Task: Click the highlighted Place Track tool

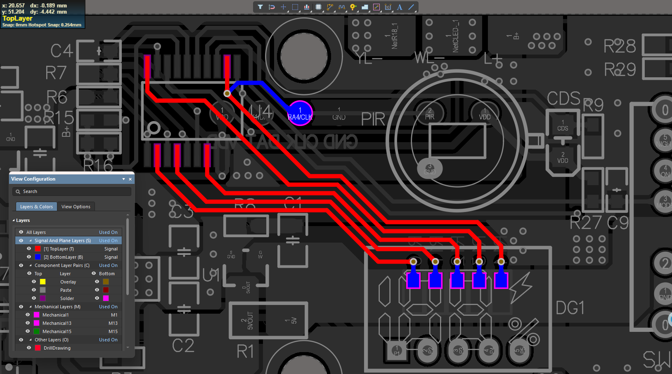Action: tap(376, 7)
